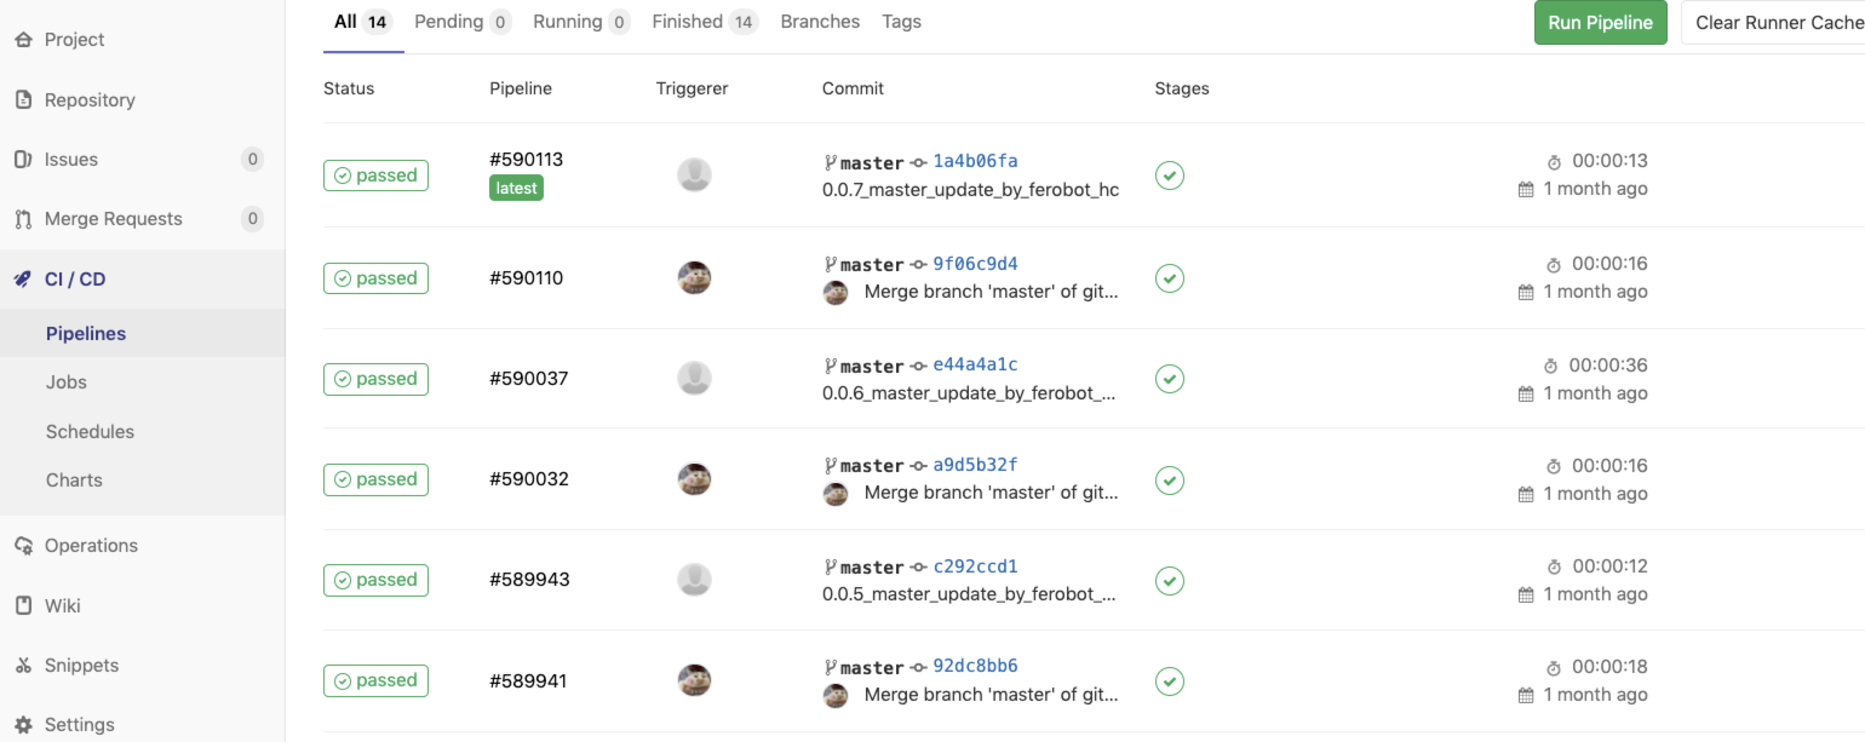
Task: Open the Jobs page in sidebar
Action: 66,381
